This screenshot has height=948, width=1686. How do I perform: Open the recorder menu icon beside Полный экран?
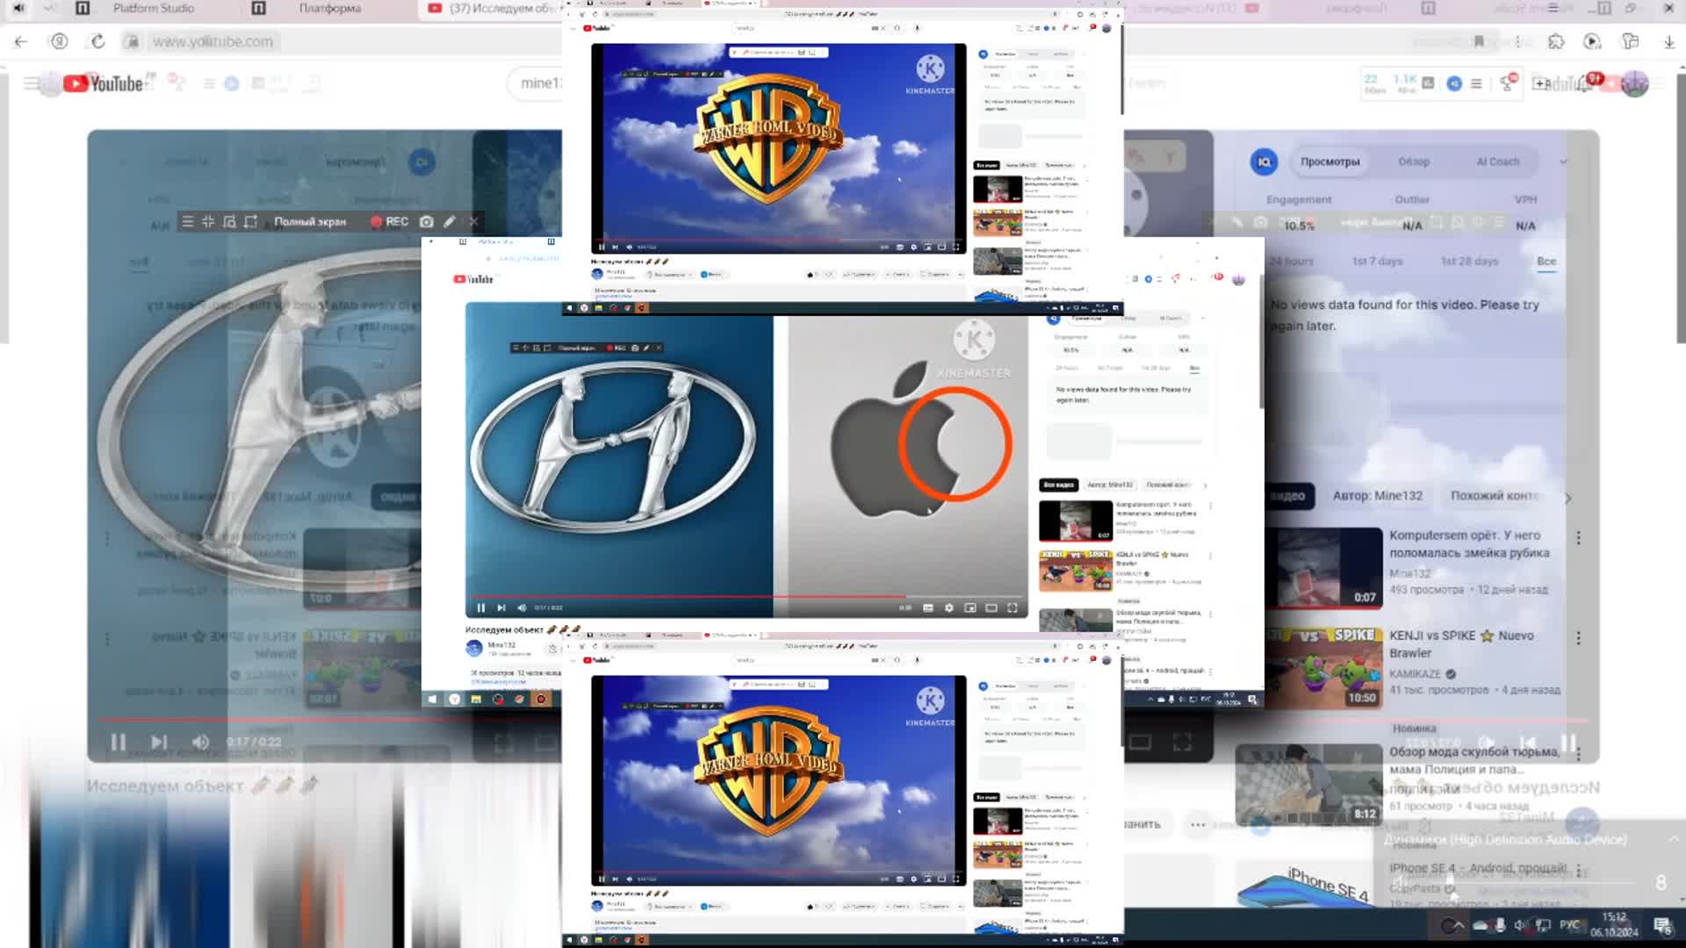[187, 222]
